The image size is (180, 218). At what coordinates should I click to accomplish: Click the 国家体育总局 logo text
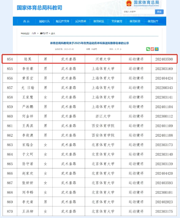pyautogui.click(x=146, y=2)
